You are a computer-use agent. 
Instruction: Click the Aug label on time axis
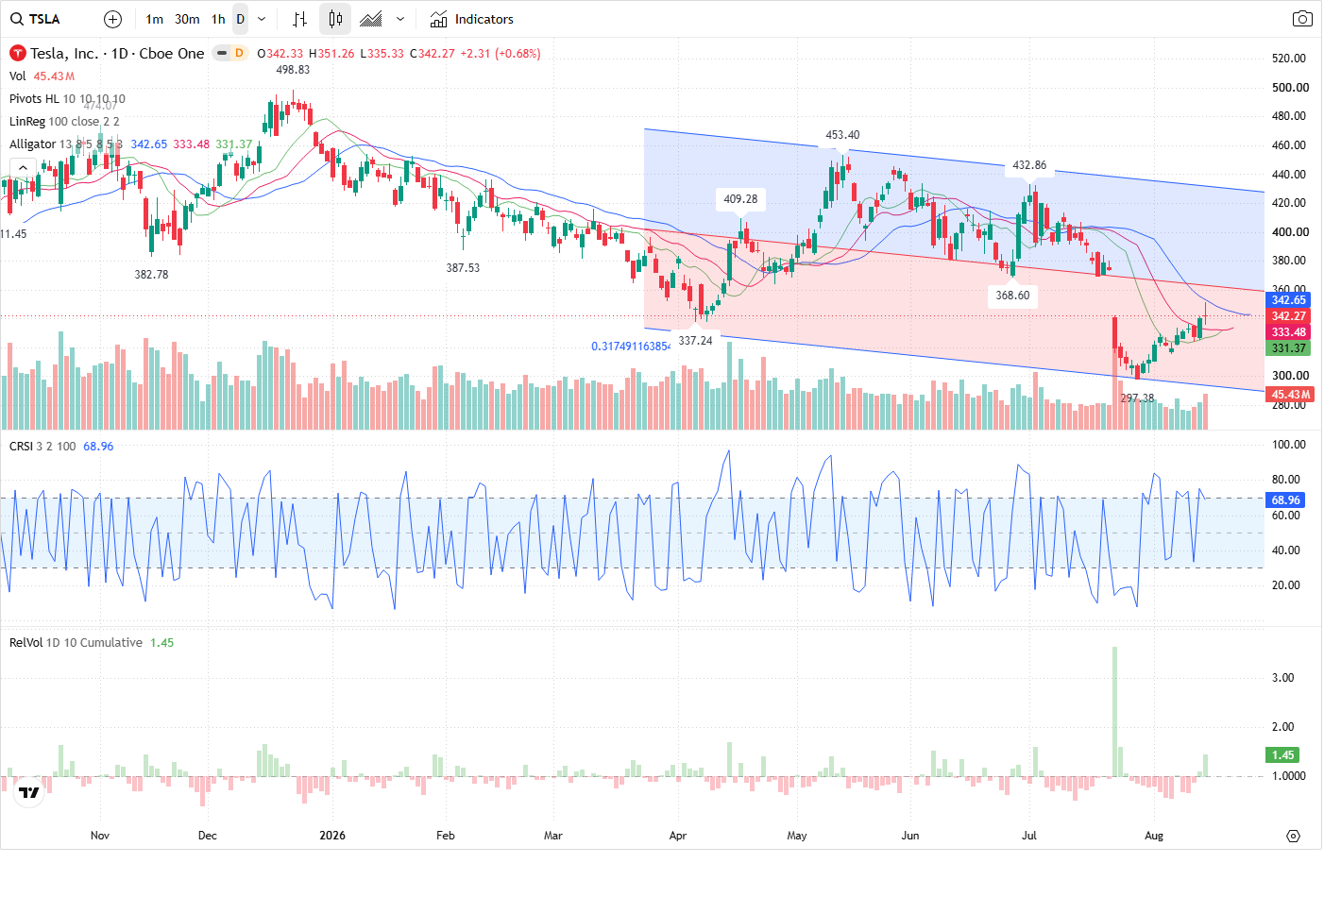coord(1154,836)
